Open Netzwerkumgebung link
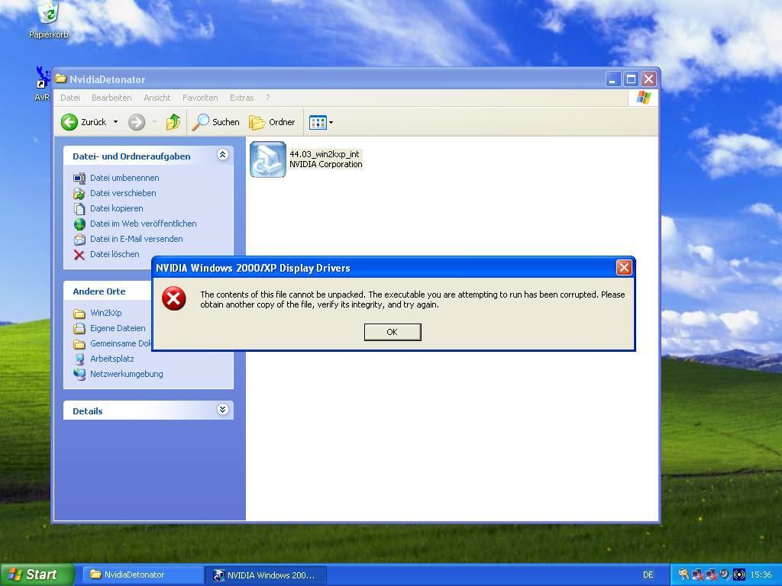The height and width of the screenshot is (586, 782). 127,374
